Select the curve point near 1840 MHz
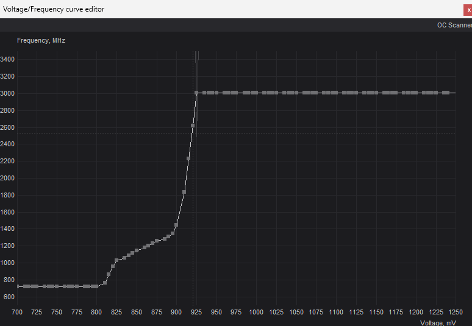Image resolution: width=472 pixels, height=326 pixels. pos(184,192)
